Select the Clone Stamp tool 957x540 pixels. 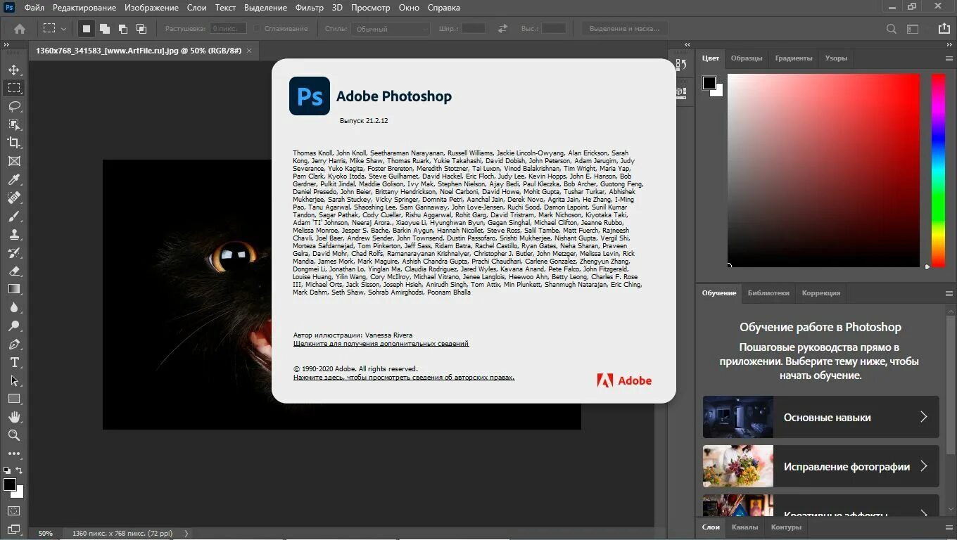[x=14, y=234]
